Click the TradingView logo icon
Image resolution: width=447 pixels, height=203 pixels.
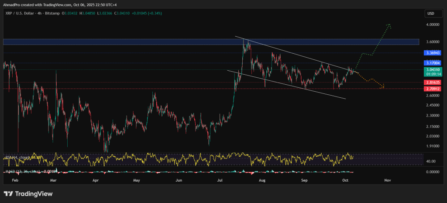click(x=9, y=193)
